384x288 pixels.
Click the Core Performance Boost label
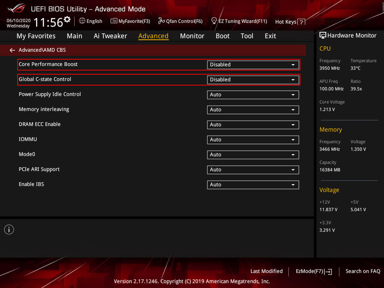[x=48, y=64]
